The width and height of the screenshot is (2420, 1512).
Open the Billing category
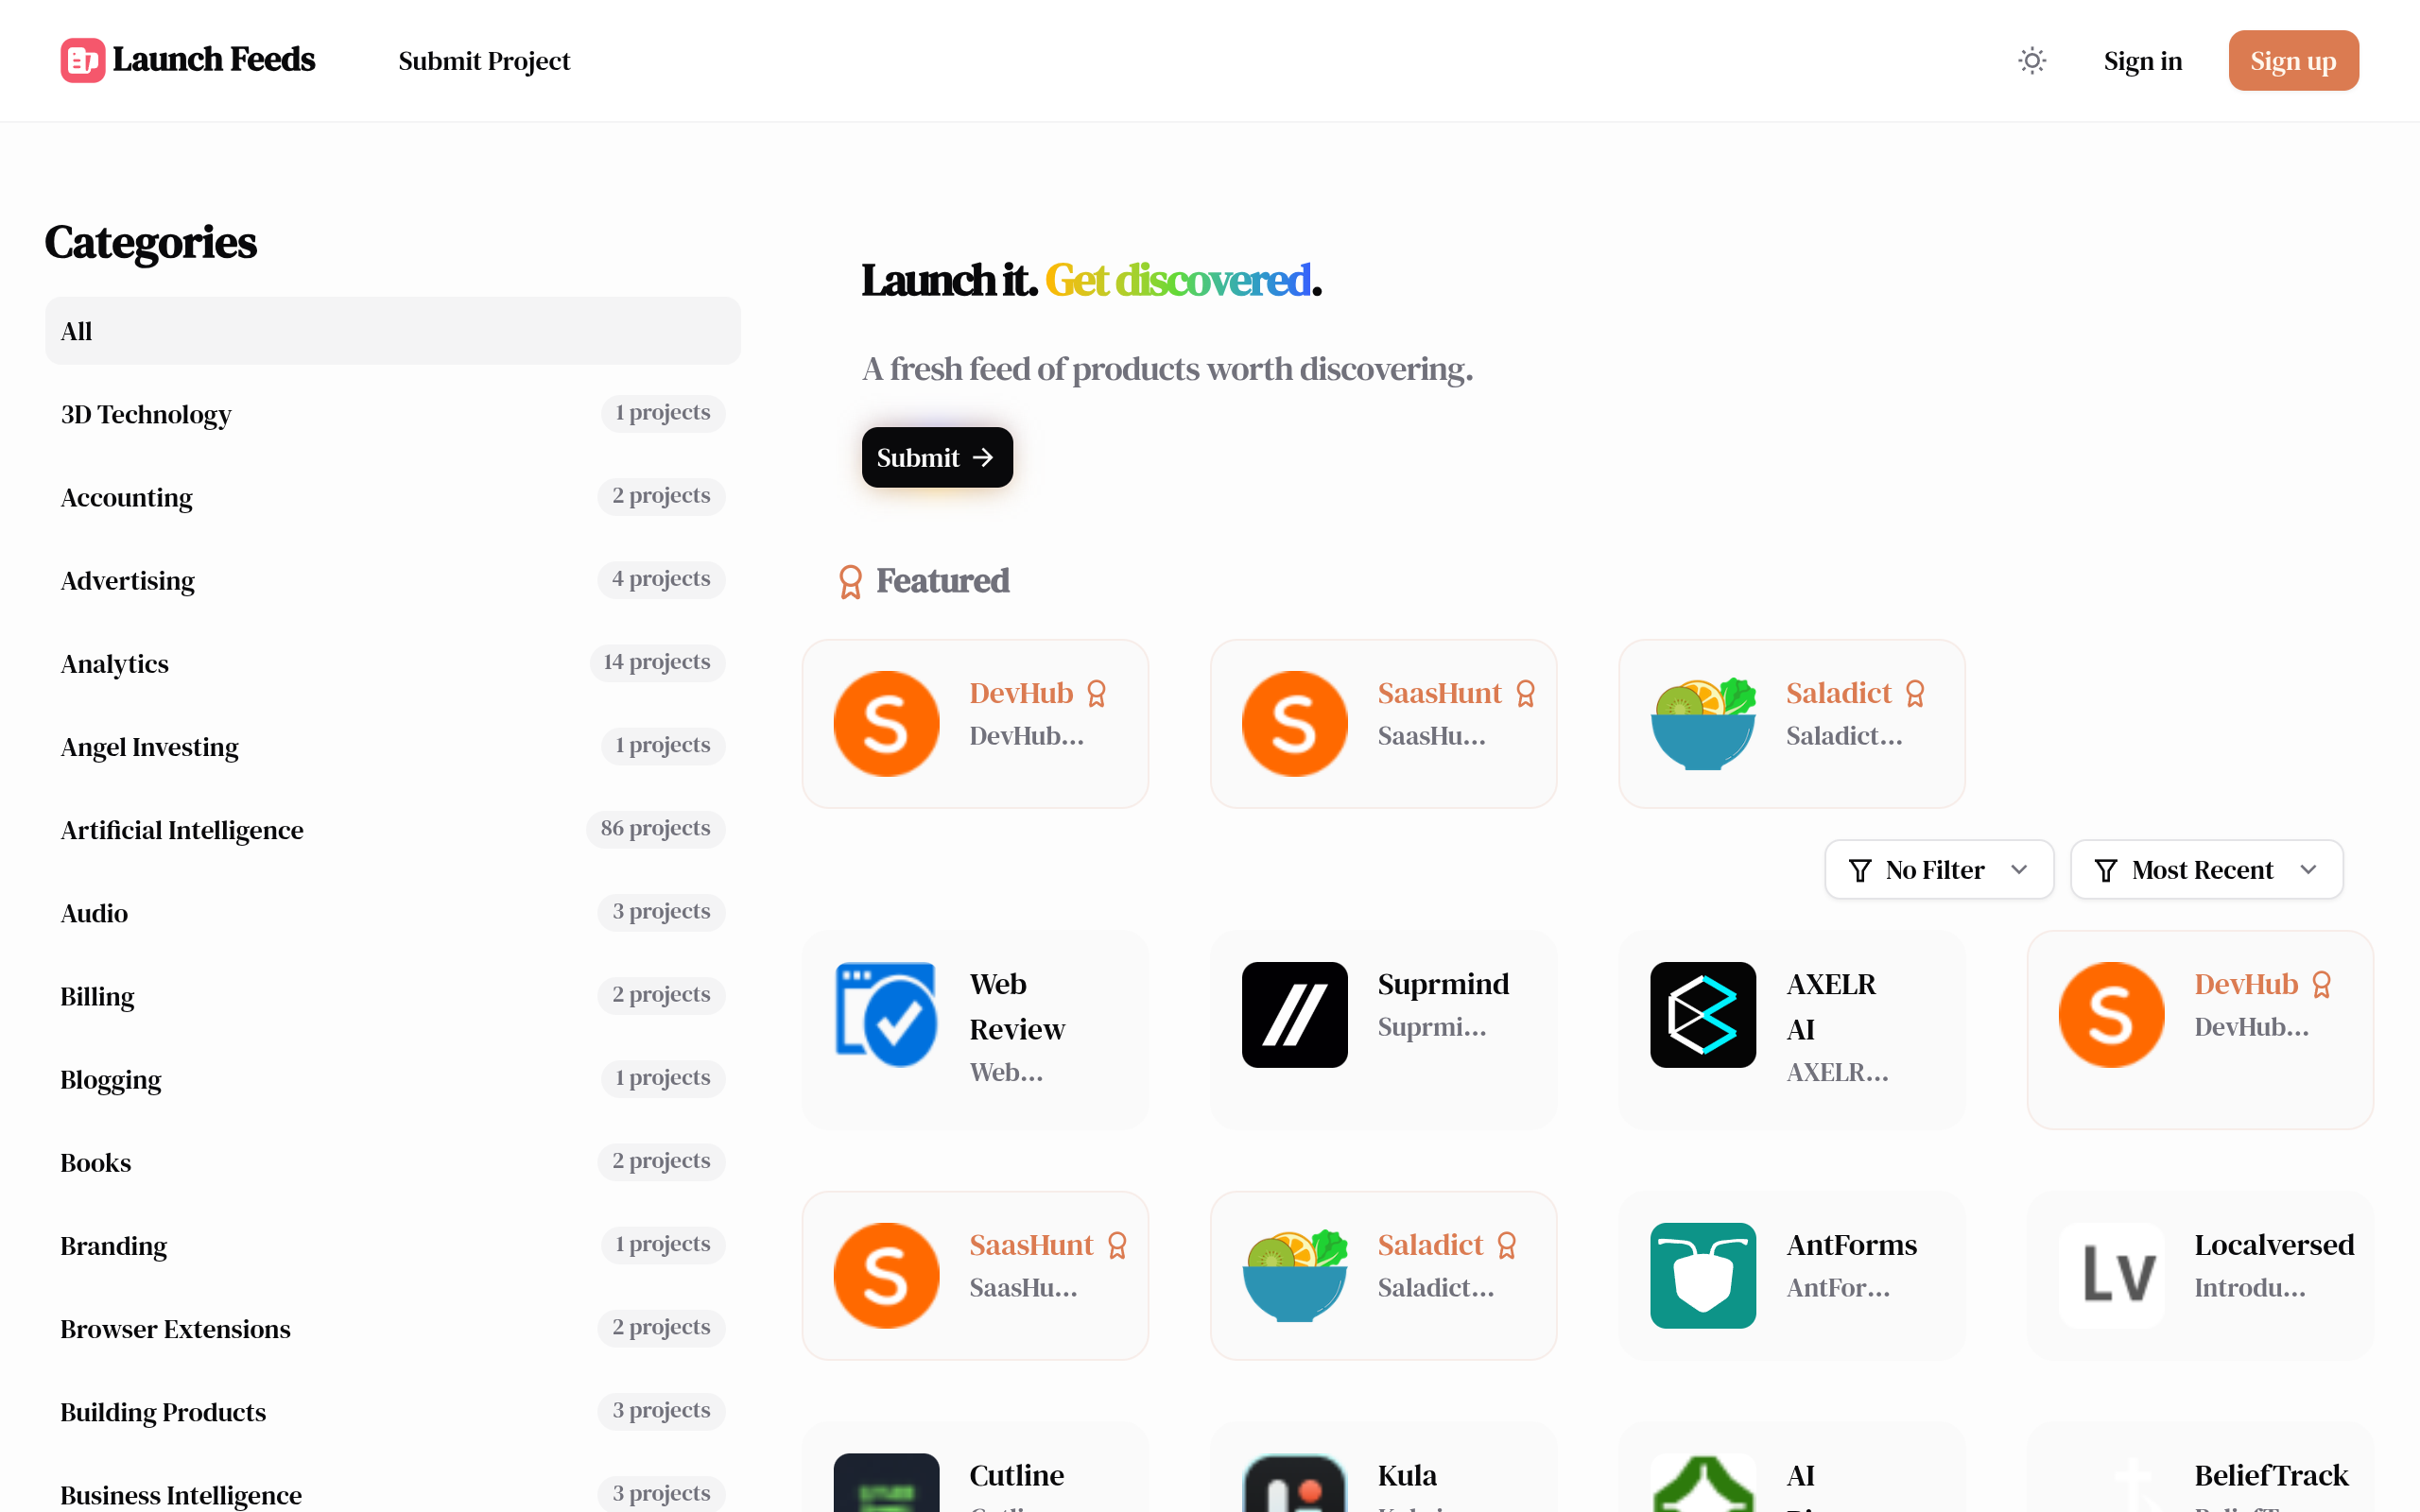click(393, 996)
